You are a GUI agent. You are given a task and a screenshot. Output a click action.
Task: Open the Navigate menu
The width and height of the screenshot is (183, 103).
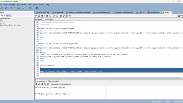(x=12, y=5)
